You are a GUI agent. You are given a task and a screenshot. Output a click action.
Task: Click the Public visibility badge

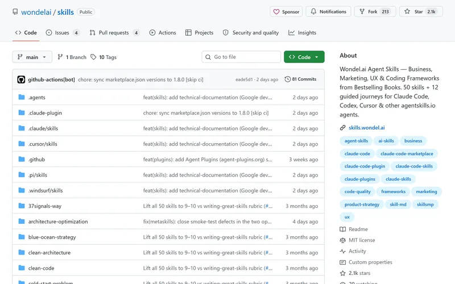pyautogui.click(x=86, y=12)
